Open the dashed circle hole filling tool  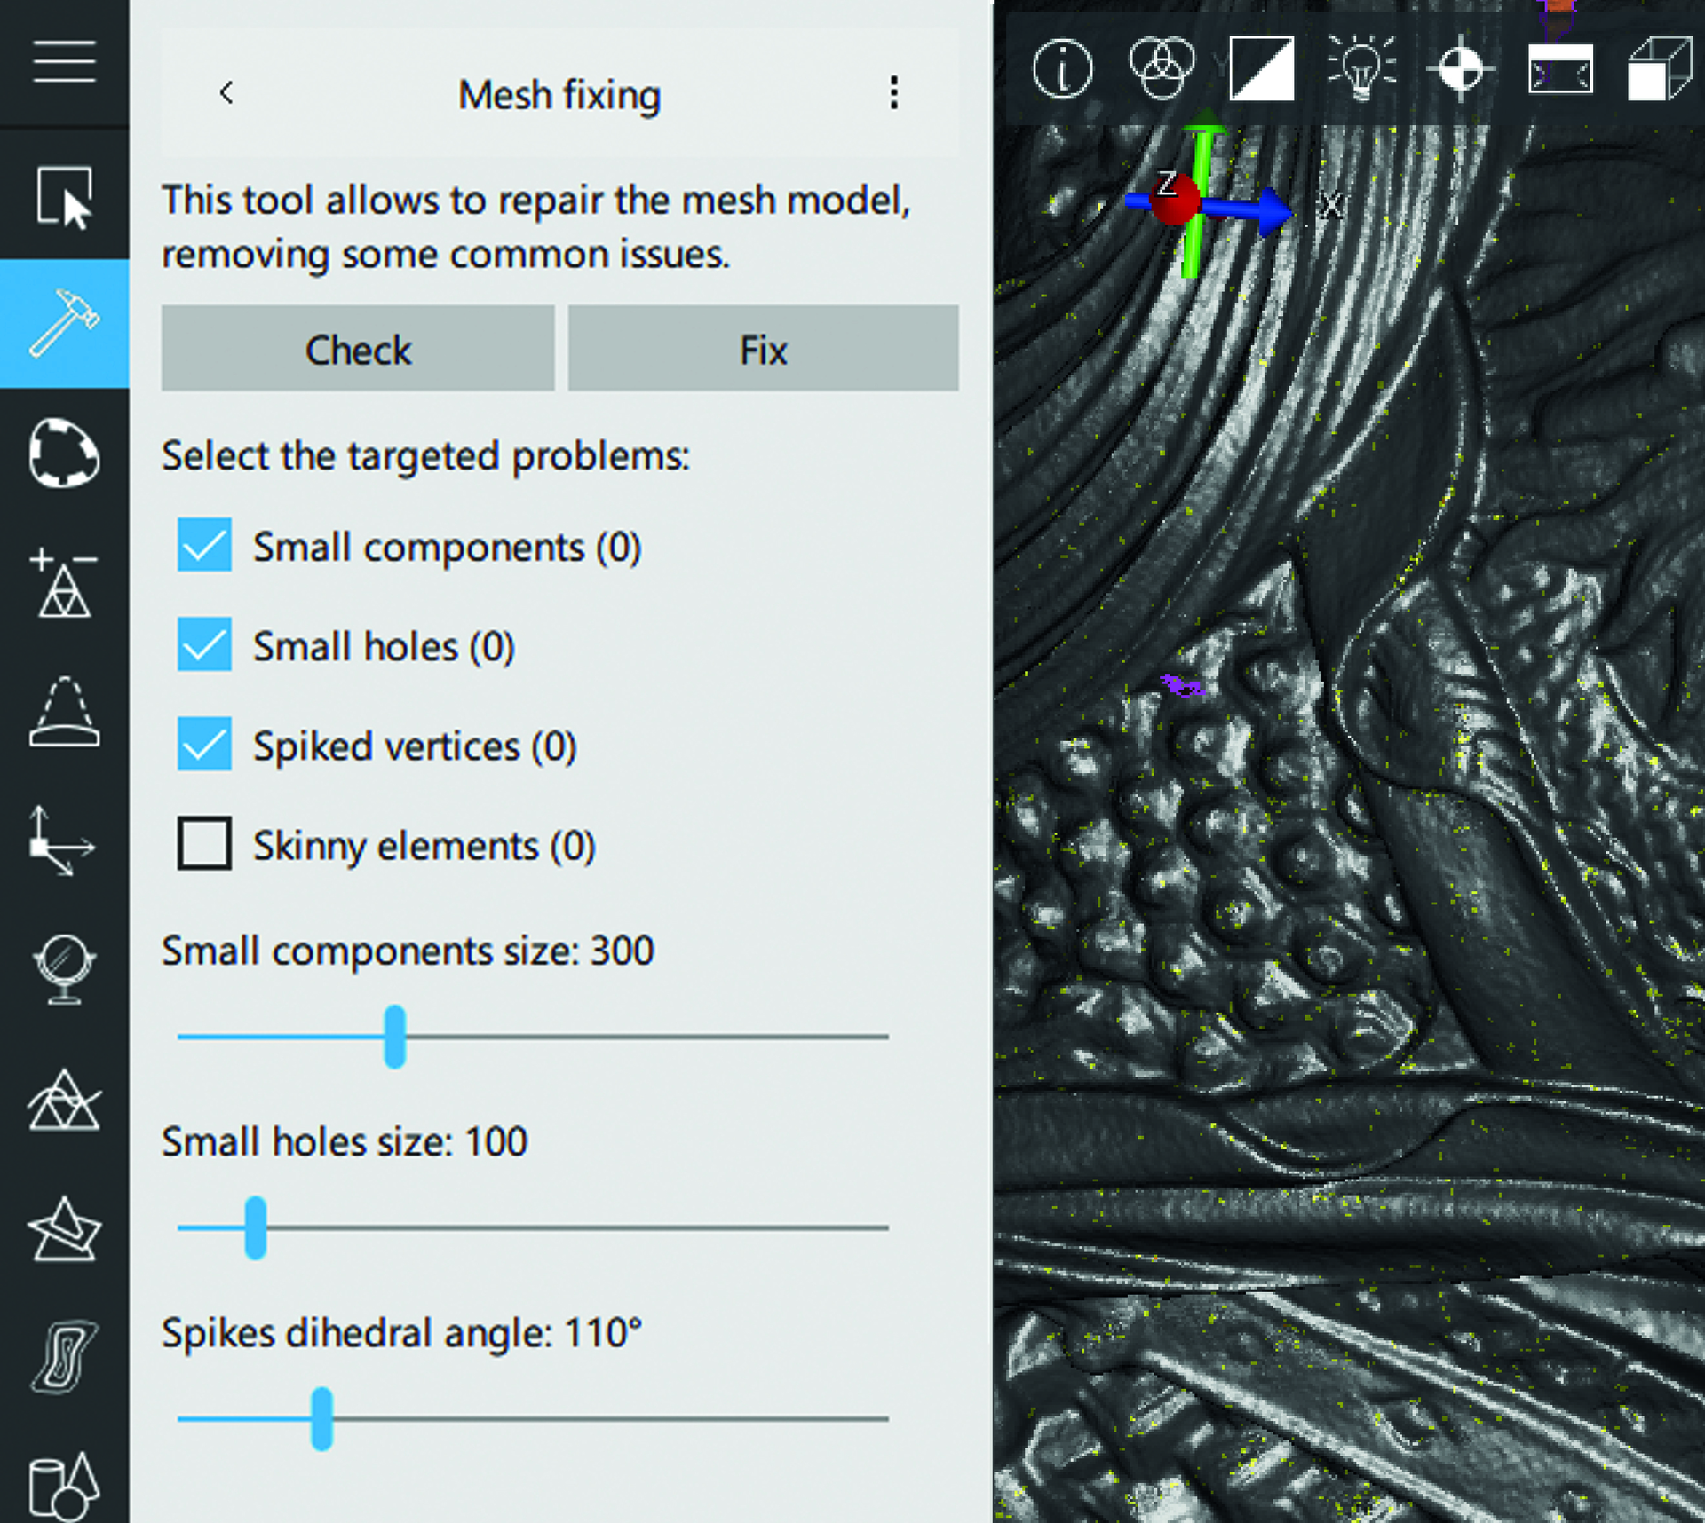[x=64, y=453]
